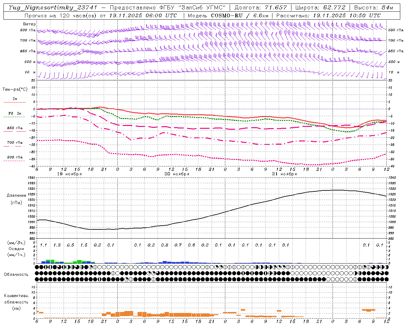The width and height of the screenshot is (405, 324).
Task: Click the '(мм/1ч.)' precipitation unit label
Action: [x=16, y=255]
